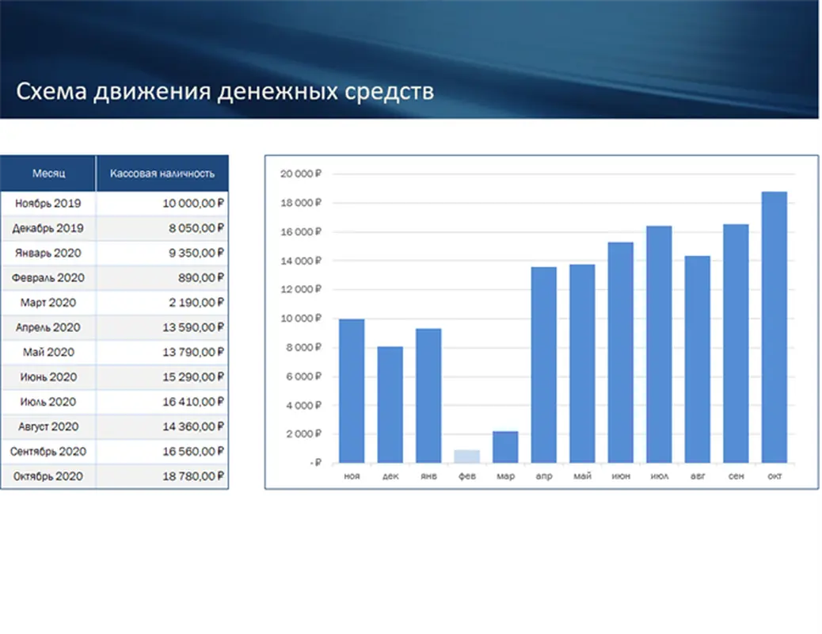This screenshot has height=634, width=822.
Task: Select the июл data bar
Action: [x=660, y=341]
